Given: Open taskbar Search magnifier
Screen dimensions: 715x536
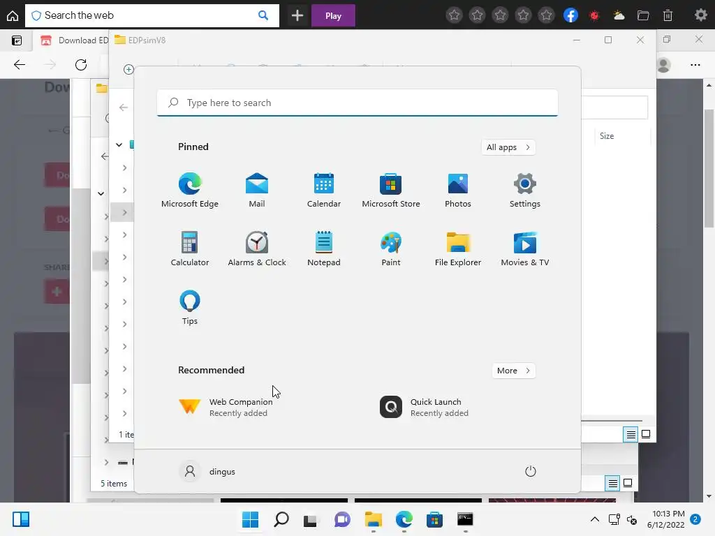Looking at the screenshot, I should [x=281, y=519].
